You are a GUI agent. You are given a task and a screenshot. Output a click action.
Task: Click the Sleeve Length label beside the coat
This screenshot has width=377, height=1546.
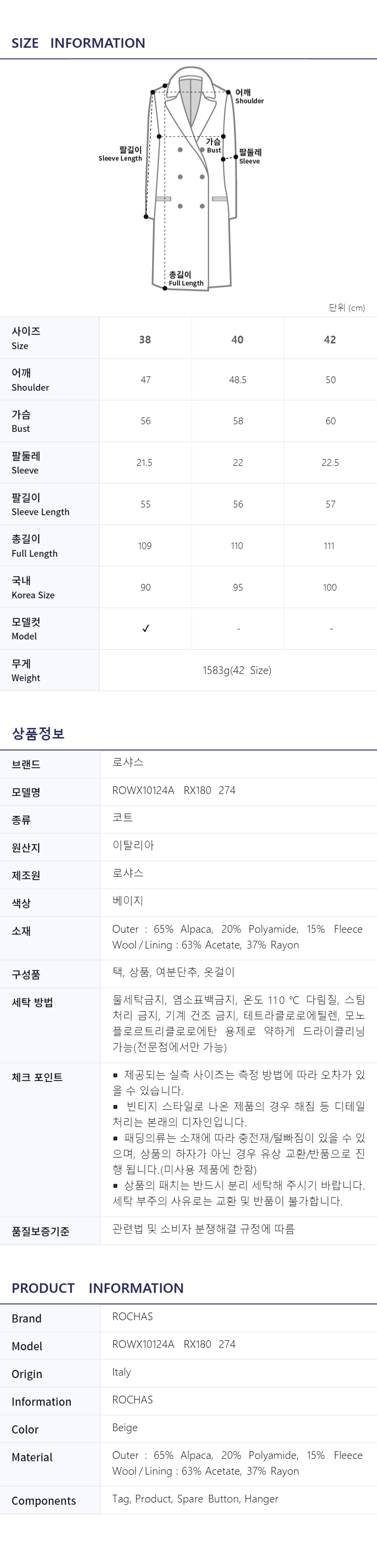[x=121, y=154]
